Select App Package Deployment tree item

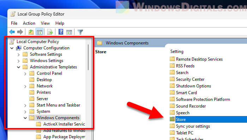click(x=64, y=137)
